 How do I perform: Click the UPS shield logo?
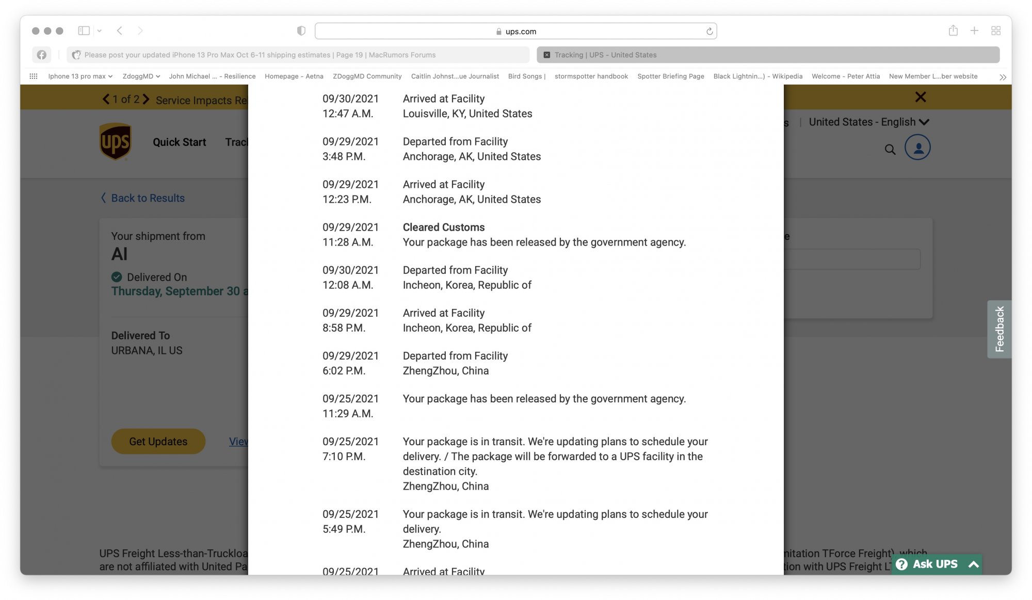click(x=115, y=142)
